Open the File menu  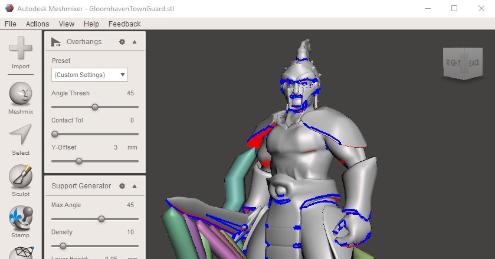(x=11, y=24)
